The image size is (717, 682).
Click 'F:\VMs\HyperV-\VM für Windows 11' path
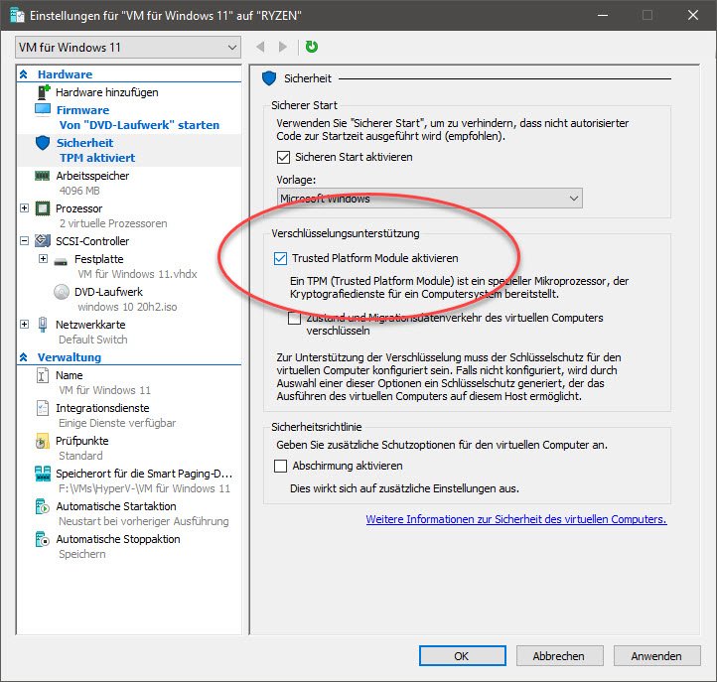coord(145,488)
